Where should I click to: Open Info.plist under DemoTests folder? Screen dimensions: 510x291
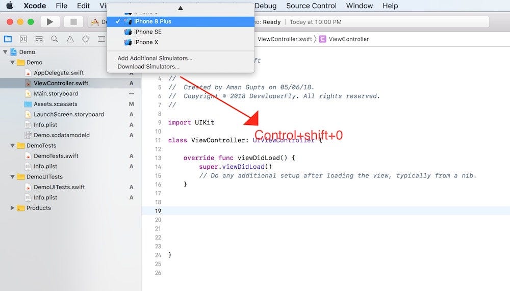45,167
